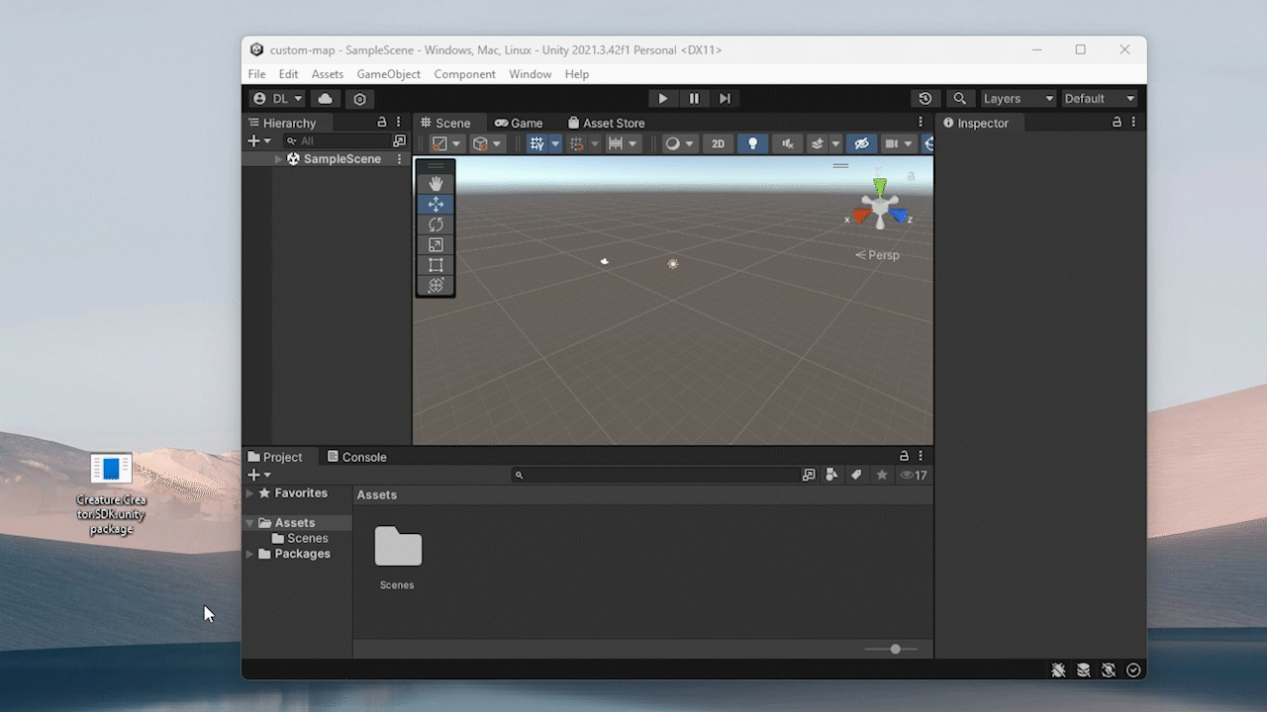Collapse the Assets folder tree
The height and width of the screenshot is (712, 1267).
tap(250, 523)
